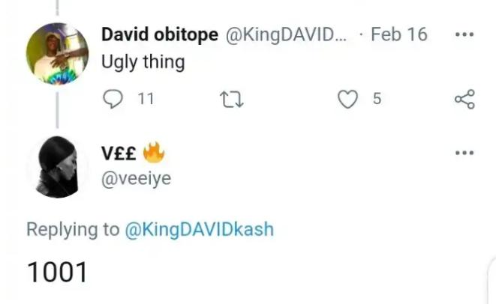Click the reply count of 11

(146, 99)
